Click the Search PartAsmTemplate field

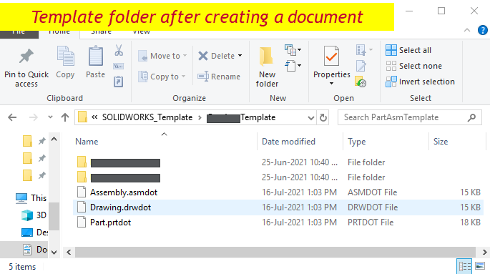(410, 117)
